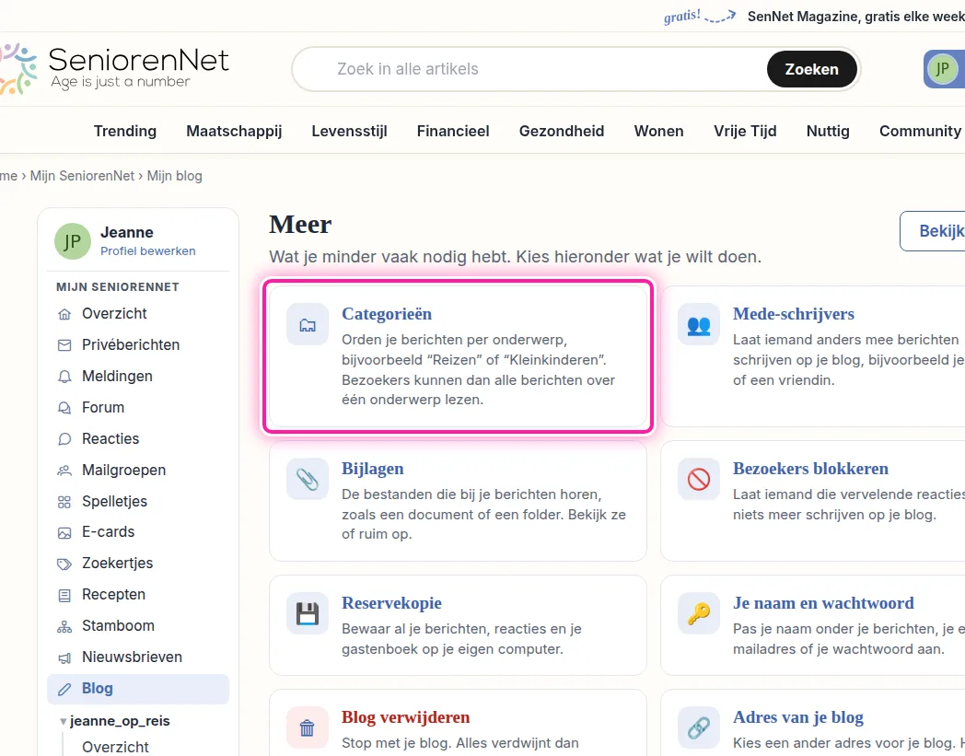This screenshot has width=965, height=756.
Task: Select Overzicht under jeanne_op_reis
Action: (x=116, y=747)
